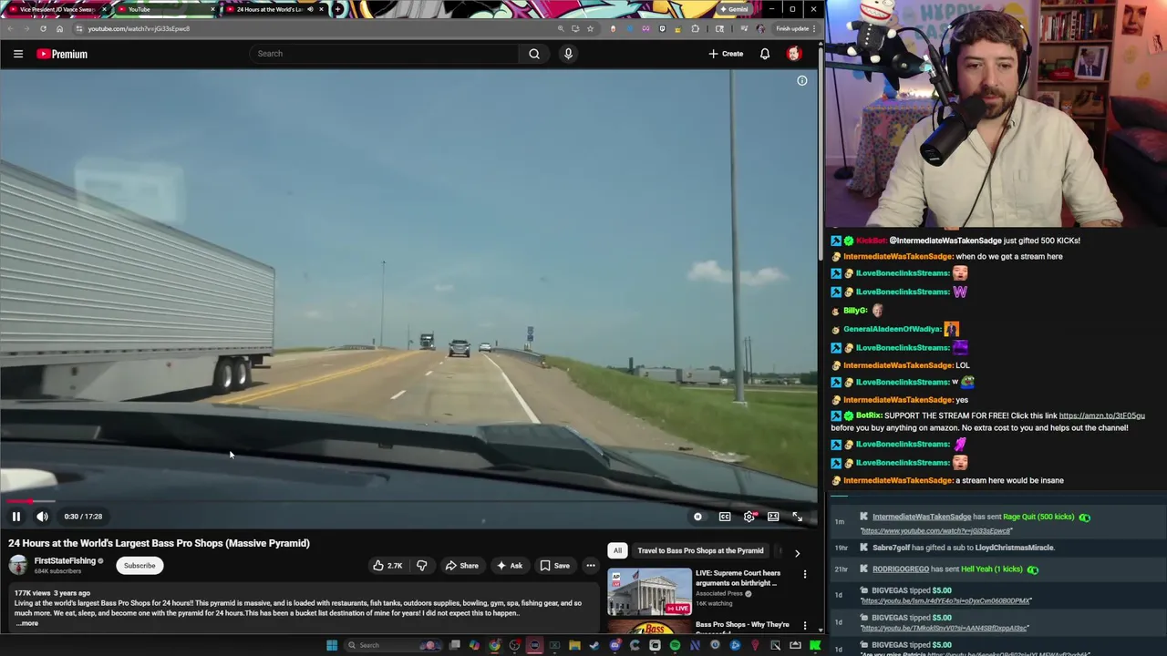Click the magnifier search button

point(534,54)
